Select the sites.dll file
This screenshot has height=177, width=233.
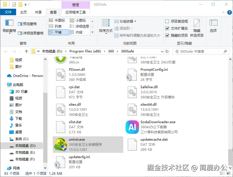[88, 110]
